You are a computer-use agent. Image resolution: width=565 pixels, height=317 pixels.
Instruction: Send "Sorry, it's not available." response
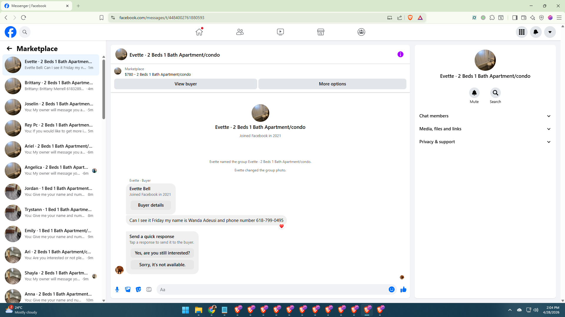tap(162, 265)
